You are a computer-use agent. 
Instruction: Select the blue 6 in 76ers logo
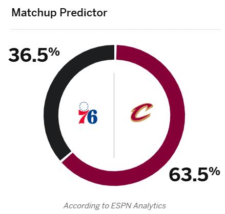click(93, 117)
